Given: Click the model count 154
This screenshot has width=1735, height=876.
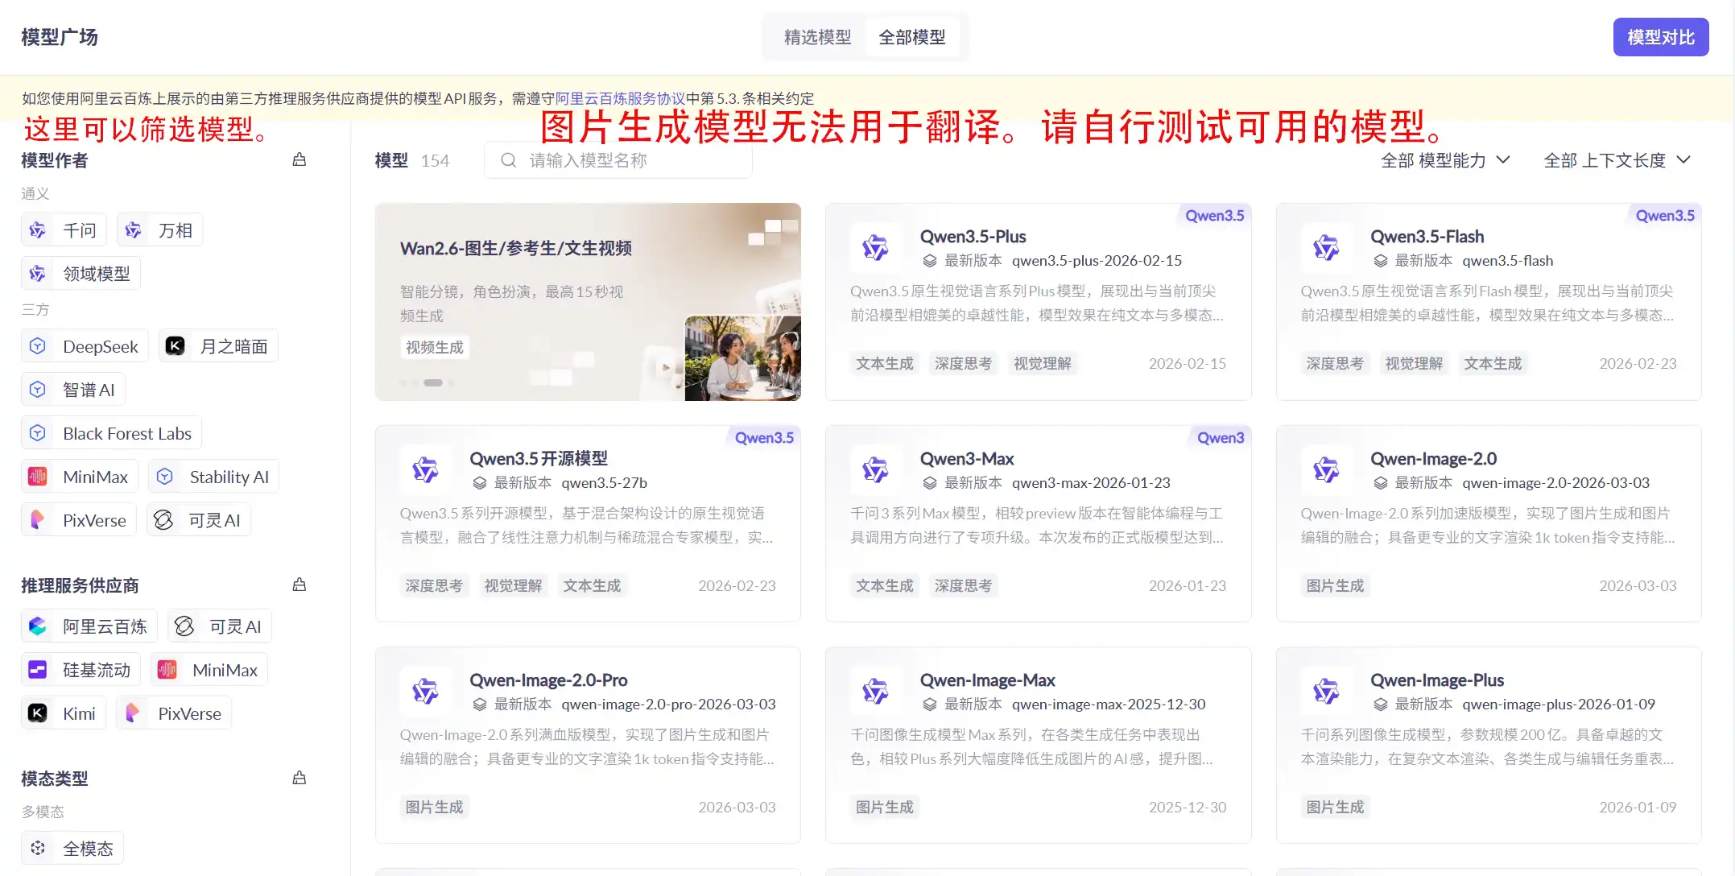Looking at the screenshot, I should tap(435, 160).
